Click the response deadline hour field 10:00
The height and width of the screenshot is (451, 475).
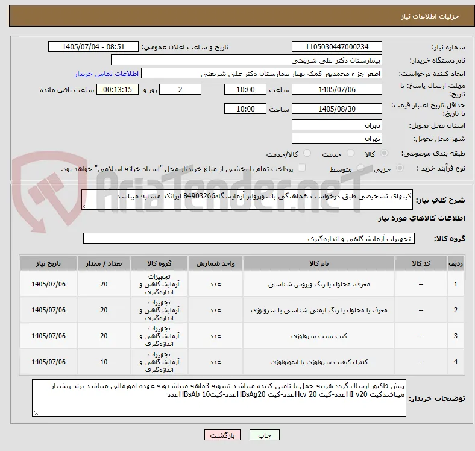245,89
